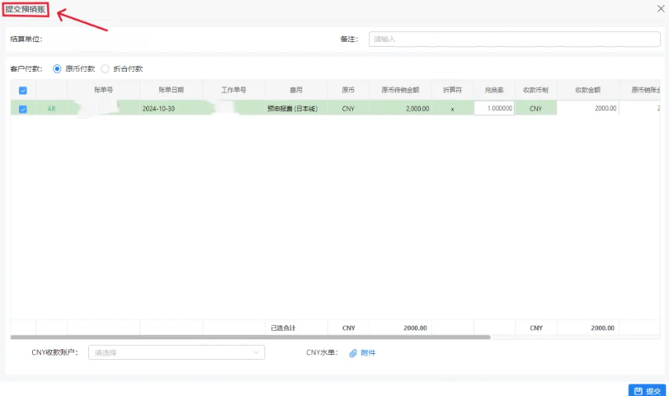
Task: Click the summary total 2000.00 under 收款金额
Action: point(602,328)
